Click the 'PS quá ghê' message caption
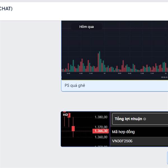Image resolution: width=168 pixels, height=168 pixels. click(x=75, y=85)
